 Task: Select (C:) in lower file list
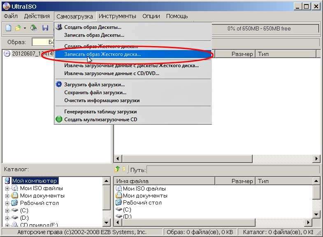(x=127, y=209)
